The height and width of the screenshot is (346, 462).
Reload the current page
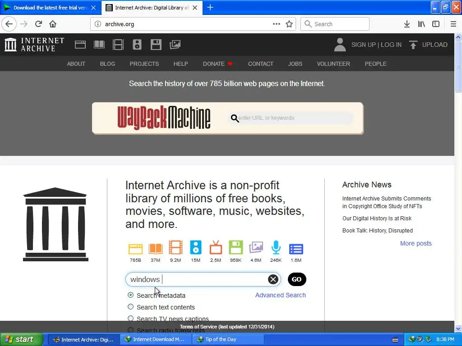pos(38,24)
